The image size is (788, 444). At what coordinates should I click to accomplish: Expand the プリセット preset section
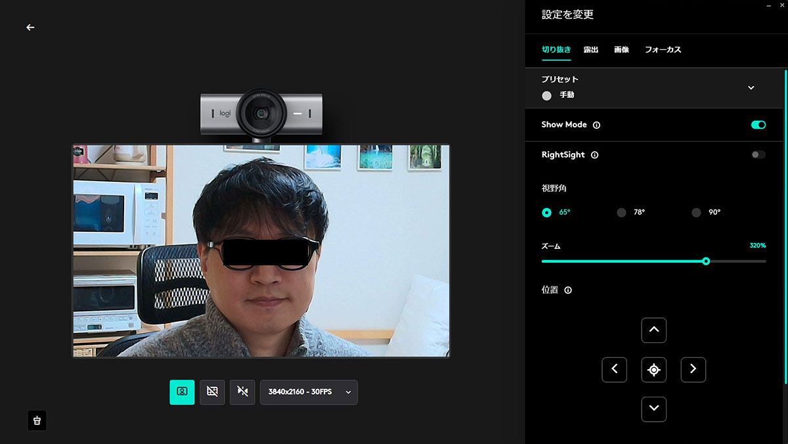751,88
